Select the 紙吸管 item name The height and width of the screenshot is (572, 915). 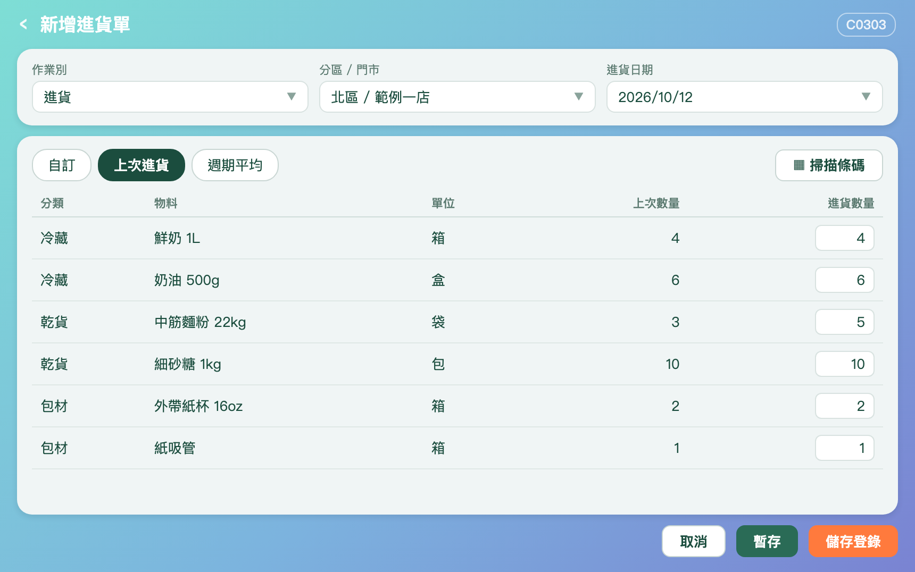(x=175, y=448)
